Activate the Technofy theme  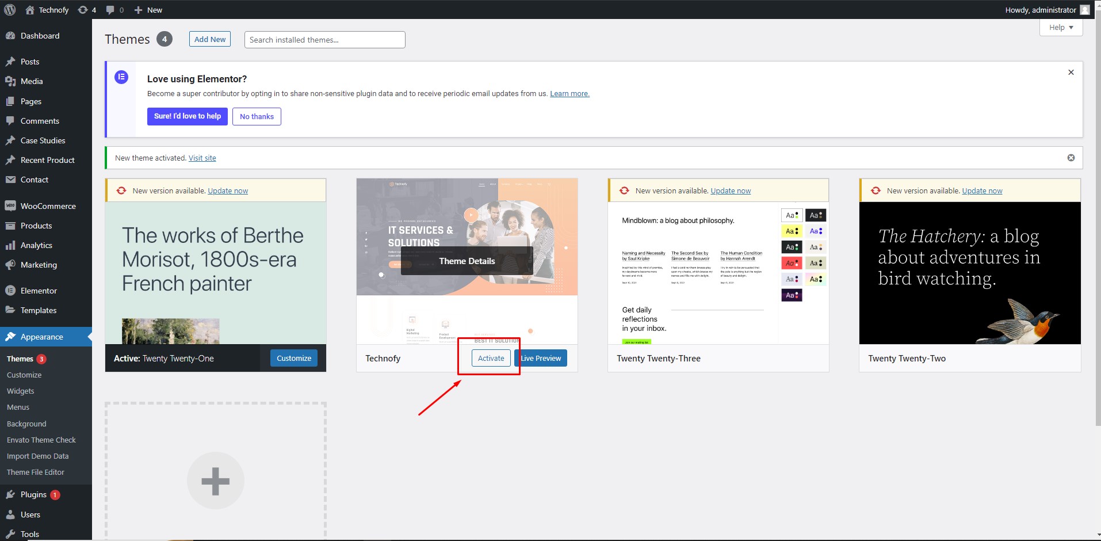491,358
